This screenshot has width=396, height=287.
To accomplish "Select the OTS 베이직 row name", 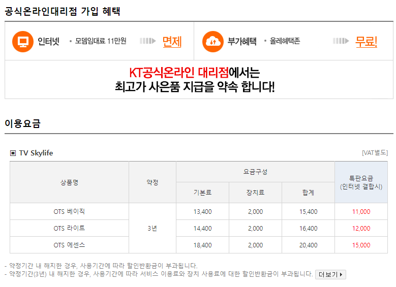I will (x=69, y=211).
